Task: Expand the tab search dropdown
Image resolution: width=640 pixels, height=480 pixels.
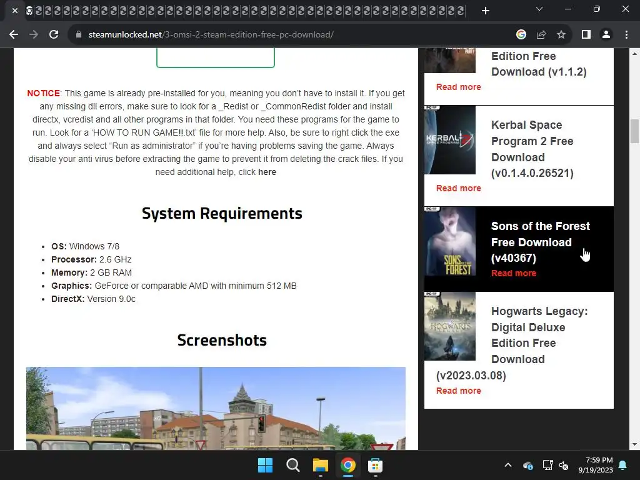Action: 539,9
